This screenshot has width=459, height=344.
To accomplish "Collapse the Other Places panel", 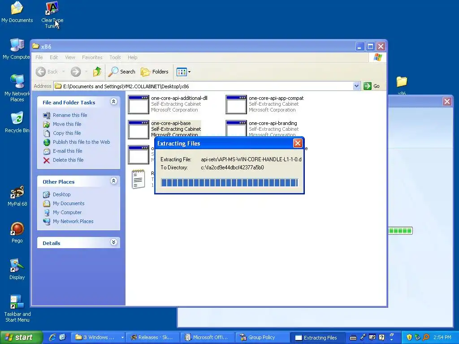I will (113, 181).
